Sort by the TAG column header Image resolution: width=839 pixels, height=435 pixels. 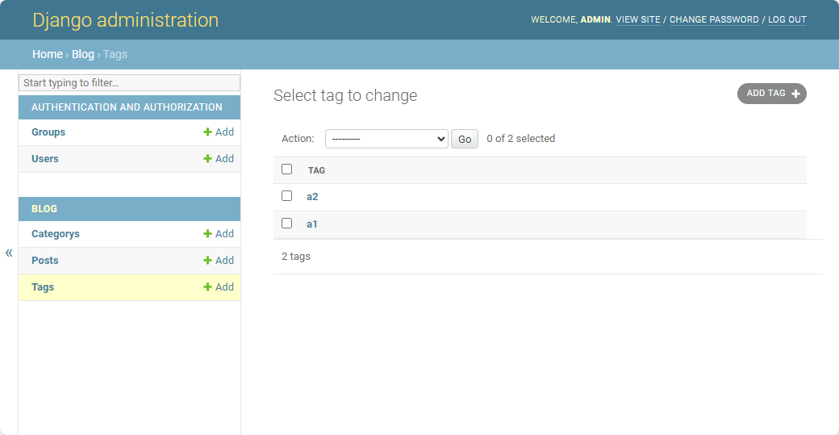click(x=316, y=170)
